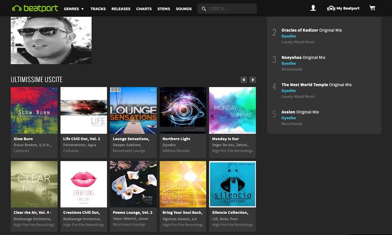Image resolution: width=392 pixels, height=235 pixels.
Task: Open the Poems Lounge cover art
Action: pyautogui.click(x=133, y=184)
